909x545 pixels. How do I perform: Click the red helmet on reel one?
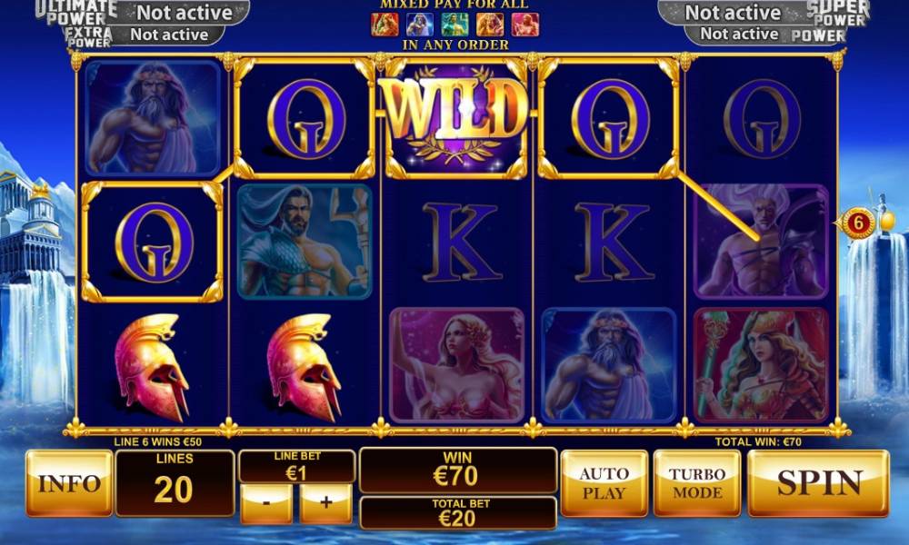click(153, 367)
